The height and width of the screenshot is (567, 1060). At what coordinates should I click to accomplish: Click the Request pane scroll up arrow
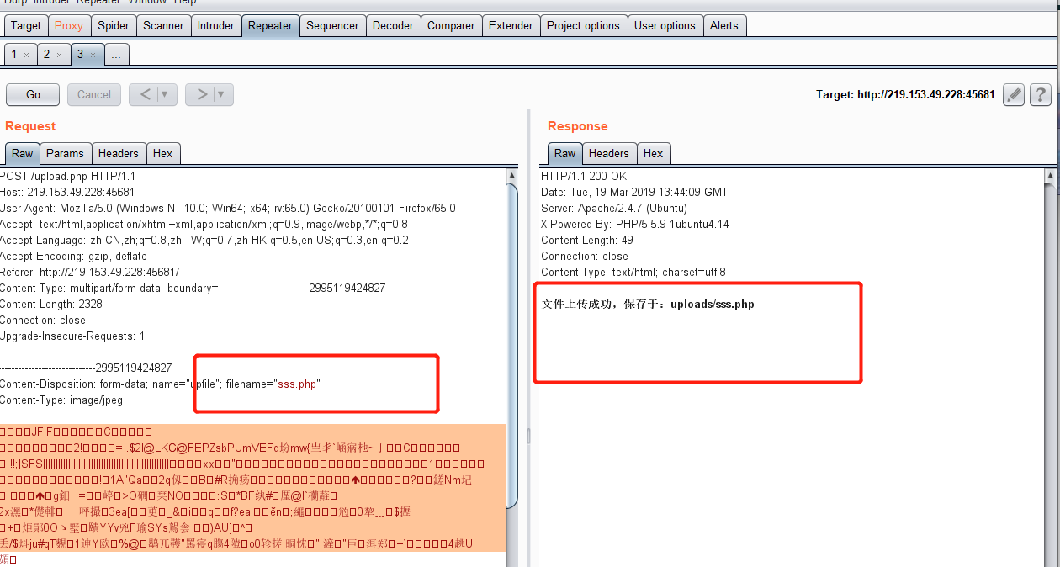tap(512, 175)
